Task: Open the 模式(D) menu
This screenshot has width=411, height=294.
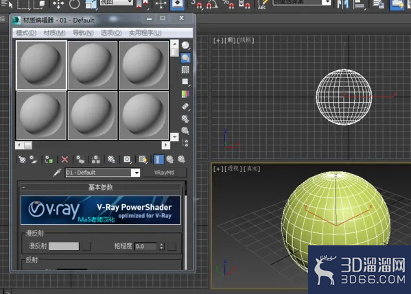Action: (x=26, y=33)
